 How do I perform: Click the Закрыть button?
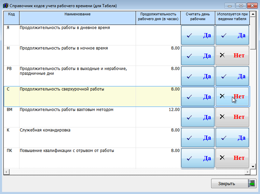coord(234,183)
